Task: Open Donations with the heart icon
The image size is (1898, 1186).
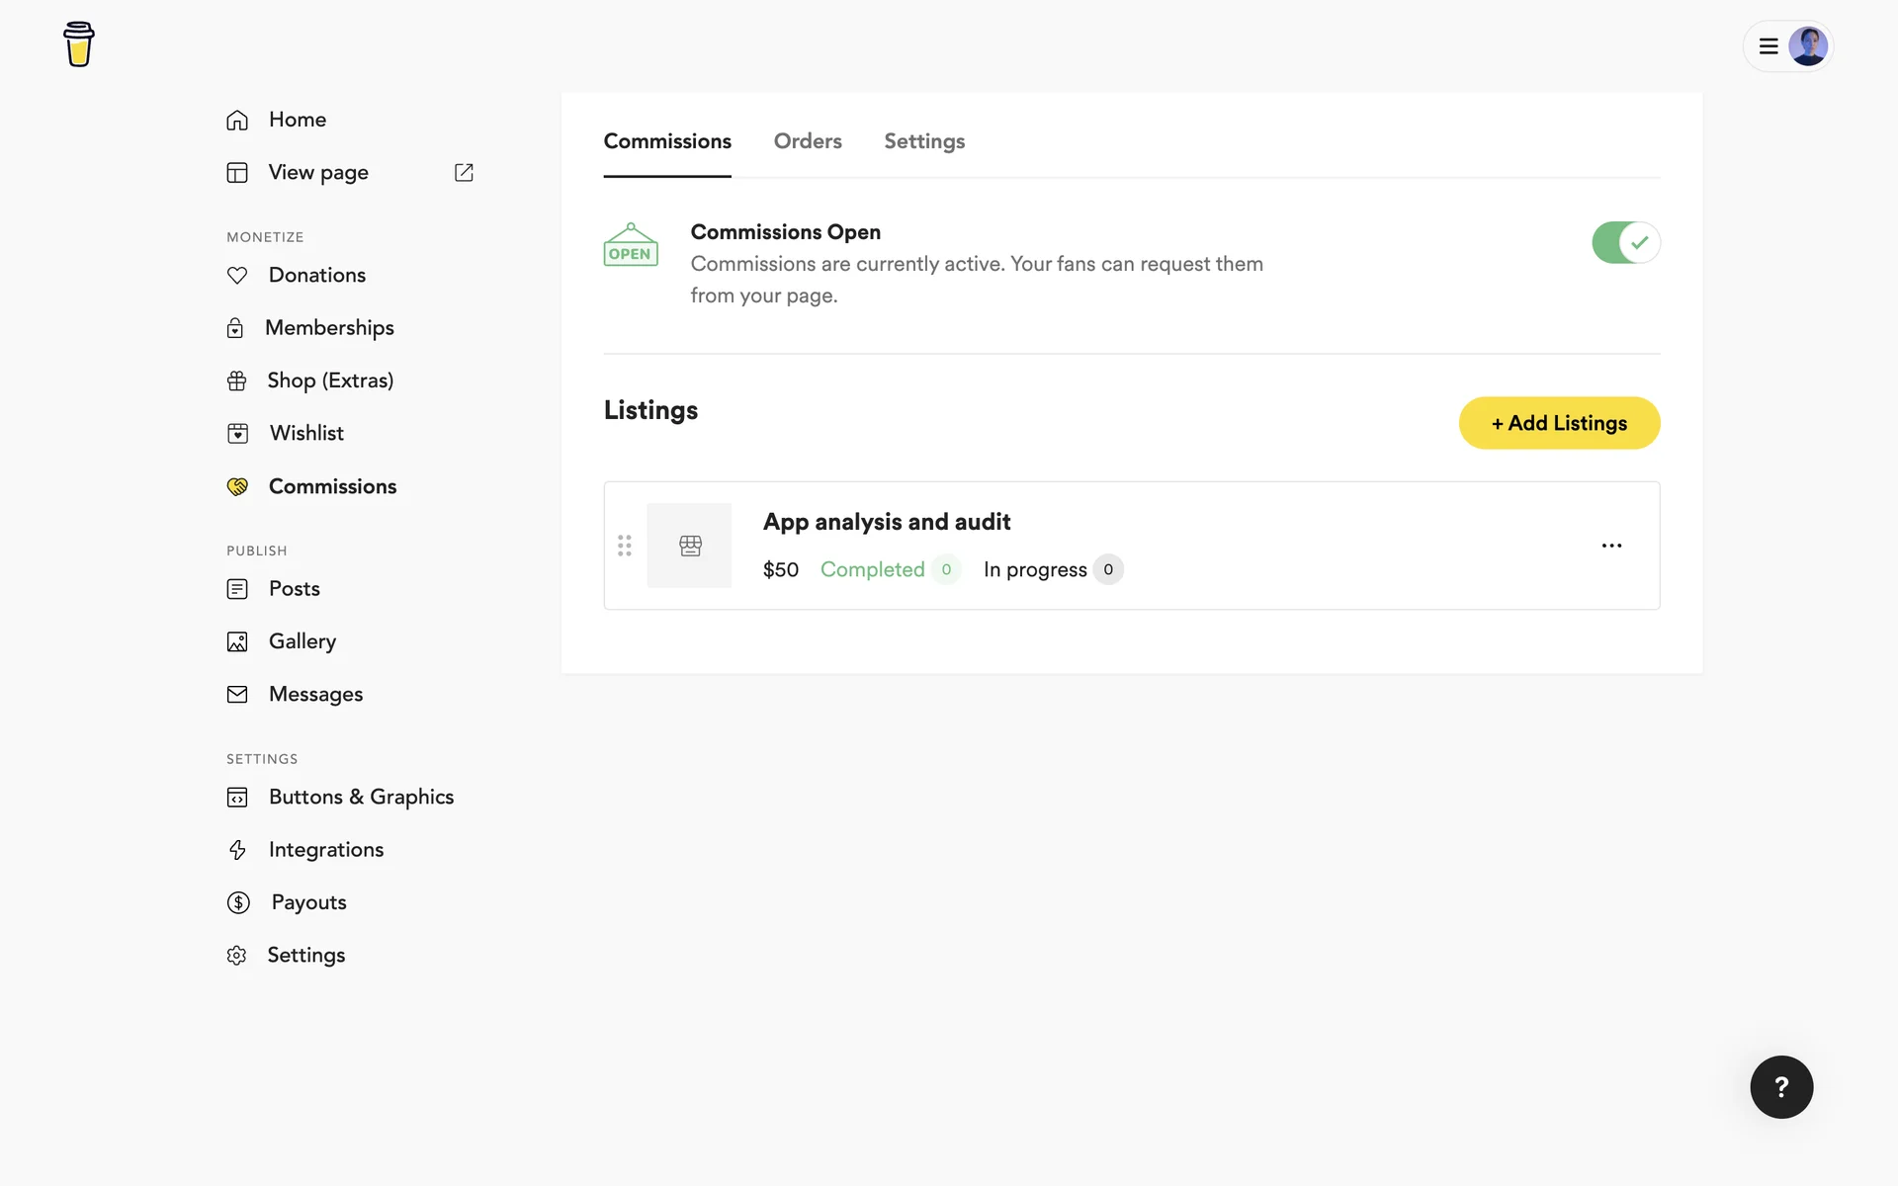Action: [316, 275]
